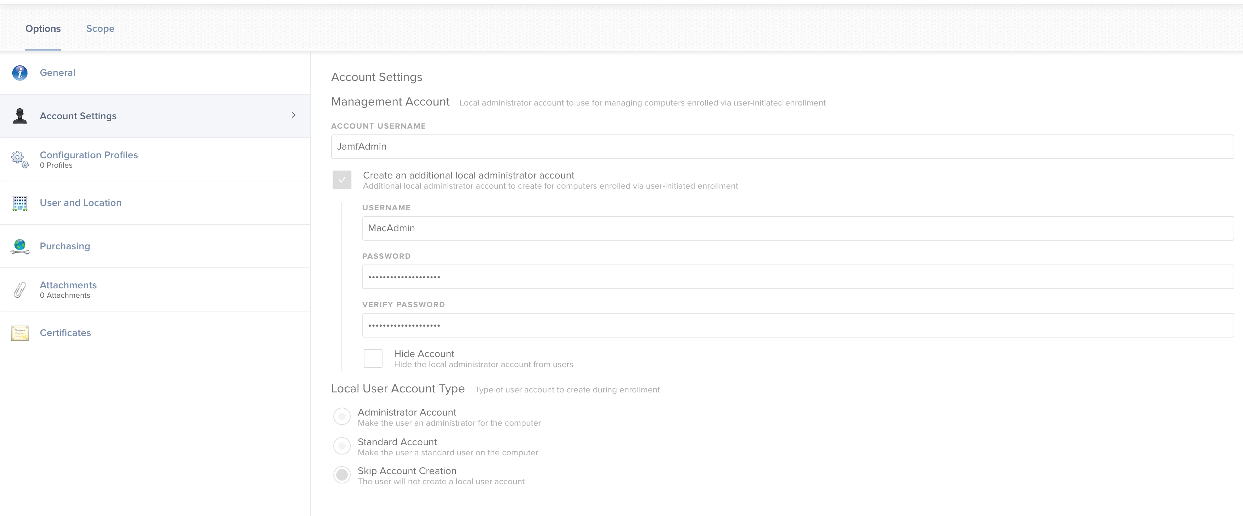1243x516 pixels.
Task: Select the Standard Account radio button
Action: coord(342,446)
